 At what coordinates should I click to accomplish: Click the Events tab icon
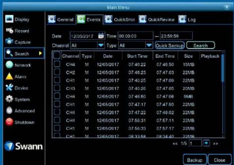(81, 19)
